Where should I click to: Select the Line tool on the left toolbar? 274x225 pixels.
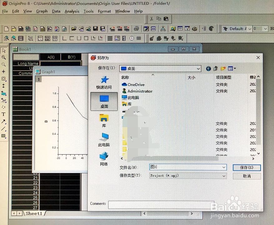tap(4, 129)
